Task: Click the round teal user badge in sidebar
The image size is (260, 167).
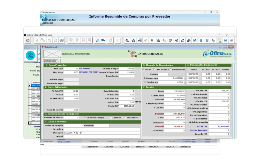Action: (x=30, y=55)
